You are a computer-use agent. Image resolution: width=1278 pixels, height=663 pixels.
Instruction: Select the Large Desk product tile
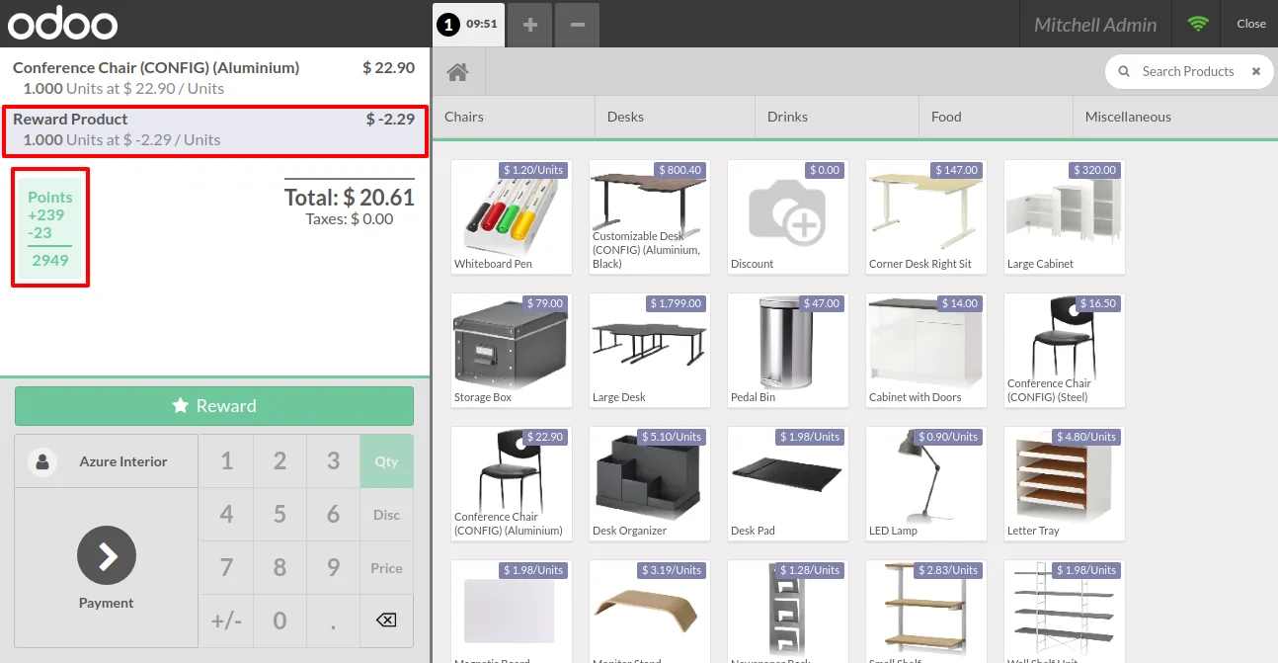tap(650, 351)
